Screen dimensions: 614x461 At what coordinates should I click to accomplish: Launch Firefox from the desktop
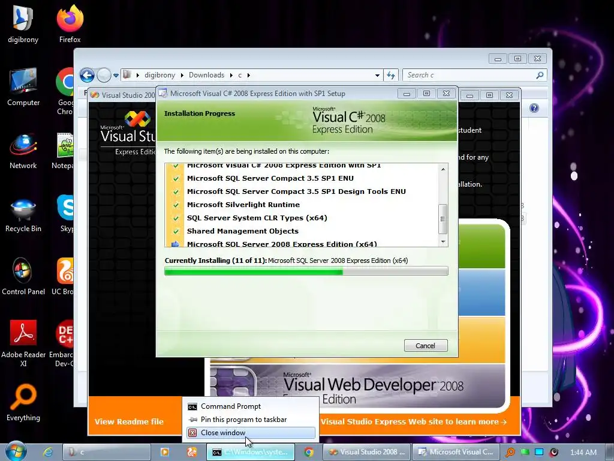(70, 24)
